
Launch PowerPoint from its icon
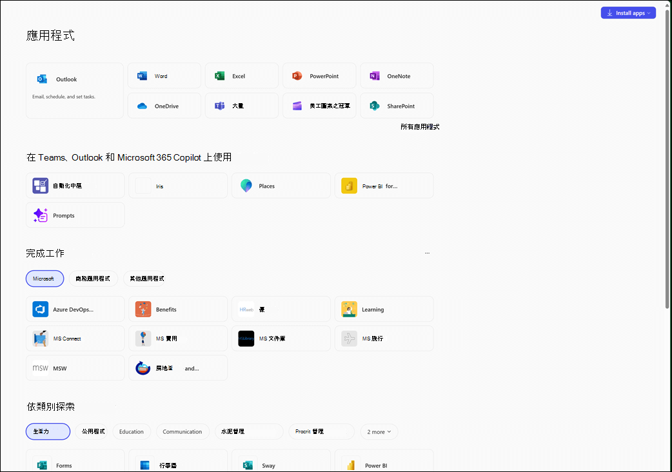coord(297,76)
